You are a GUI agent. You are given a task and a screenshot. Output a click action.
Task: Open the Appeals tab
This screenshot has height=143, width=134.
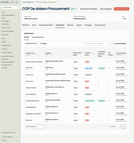pos(79,25)
